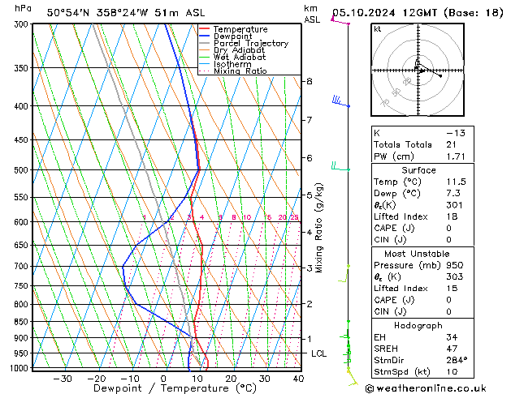Click the yellow wind barb below 1000 hPa
The width and height of the screenshot is (511, 394).
(352, 376)
